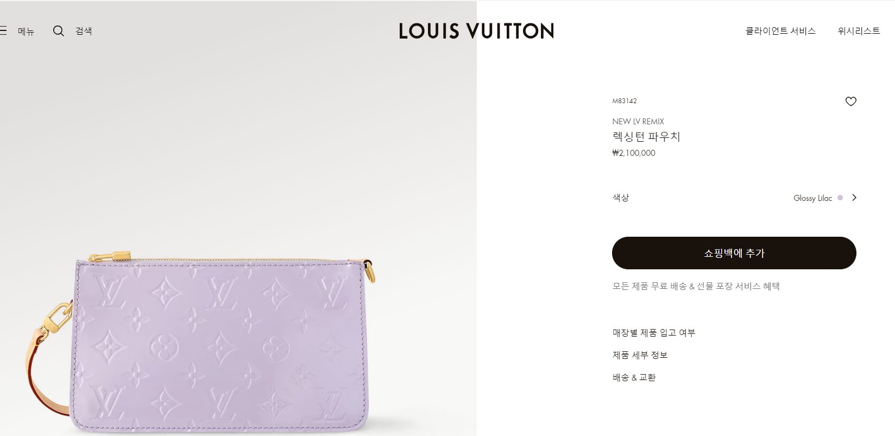Image resolution: width=895 pixels, height=436 pixels.
Task: Click the 색상 label
Action: [621, 198]
